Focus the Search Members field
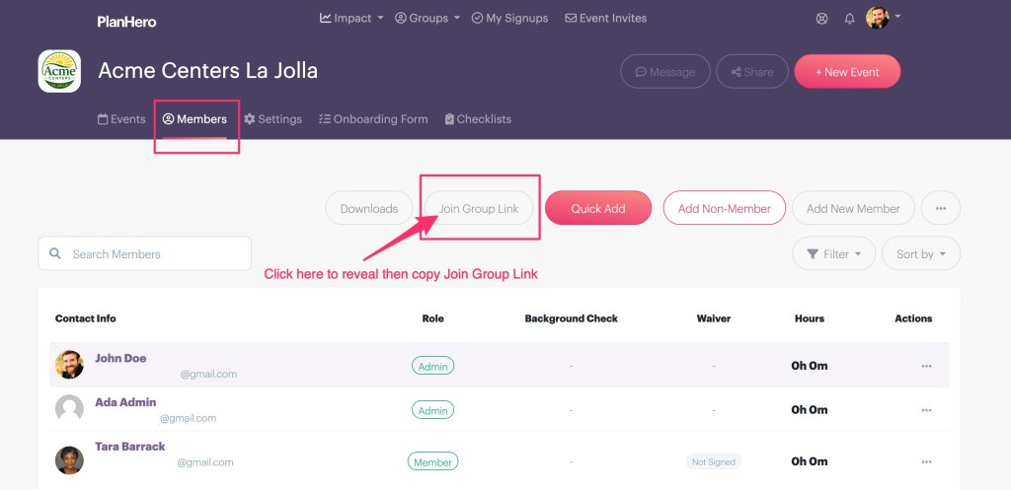 (144, 253)
